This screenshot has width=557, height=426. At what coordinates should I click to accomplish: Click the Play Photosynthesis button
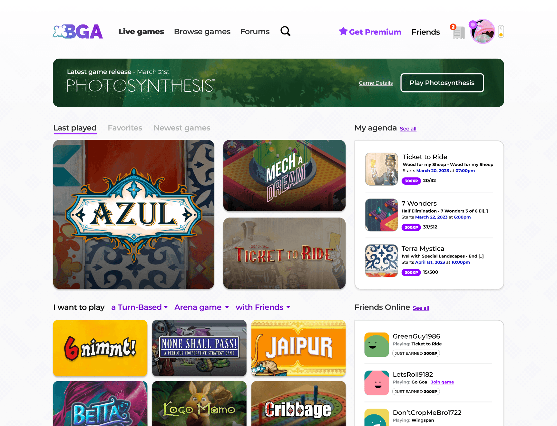coord(442,83)
